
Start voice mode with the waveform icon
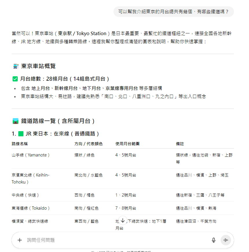(x=226, y=240)
